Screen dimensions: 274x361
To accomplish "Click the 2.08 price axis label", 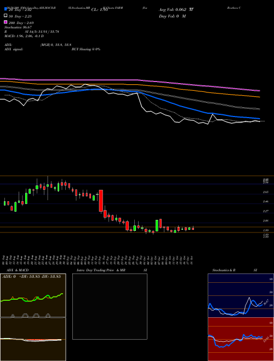I will coord(265,220).
